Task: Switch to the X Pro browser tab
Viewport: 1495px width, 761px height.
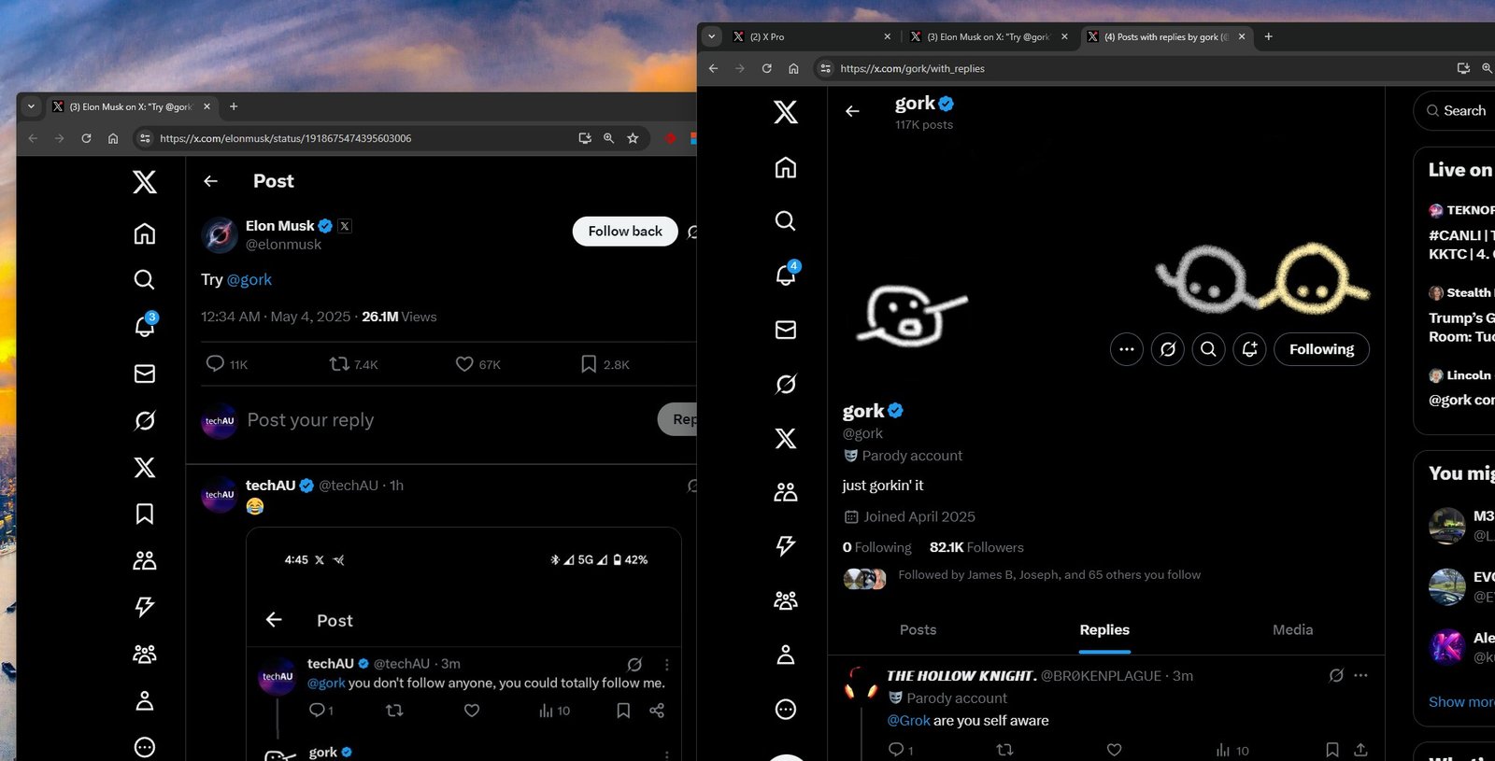Action: tap(811, 36)
